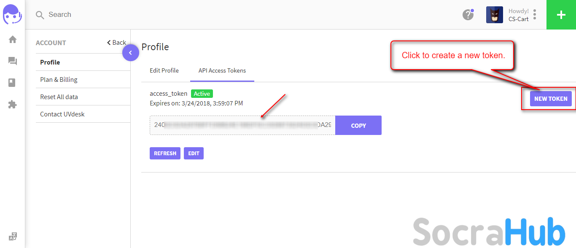576x248 pixels.
Task: Open Plan & Billing section
Action: point(59,80)
